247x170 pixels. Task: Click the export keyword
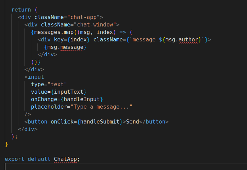[15, 159]
